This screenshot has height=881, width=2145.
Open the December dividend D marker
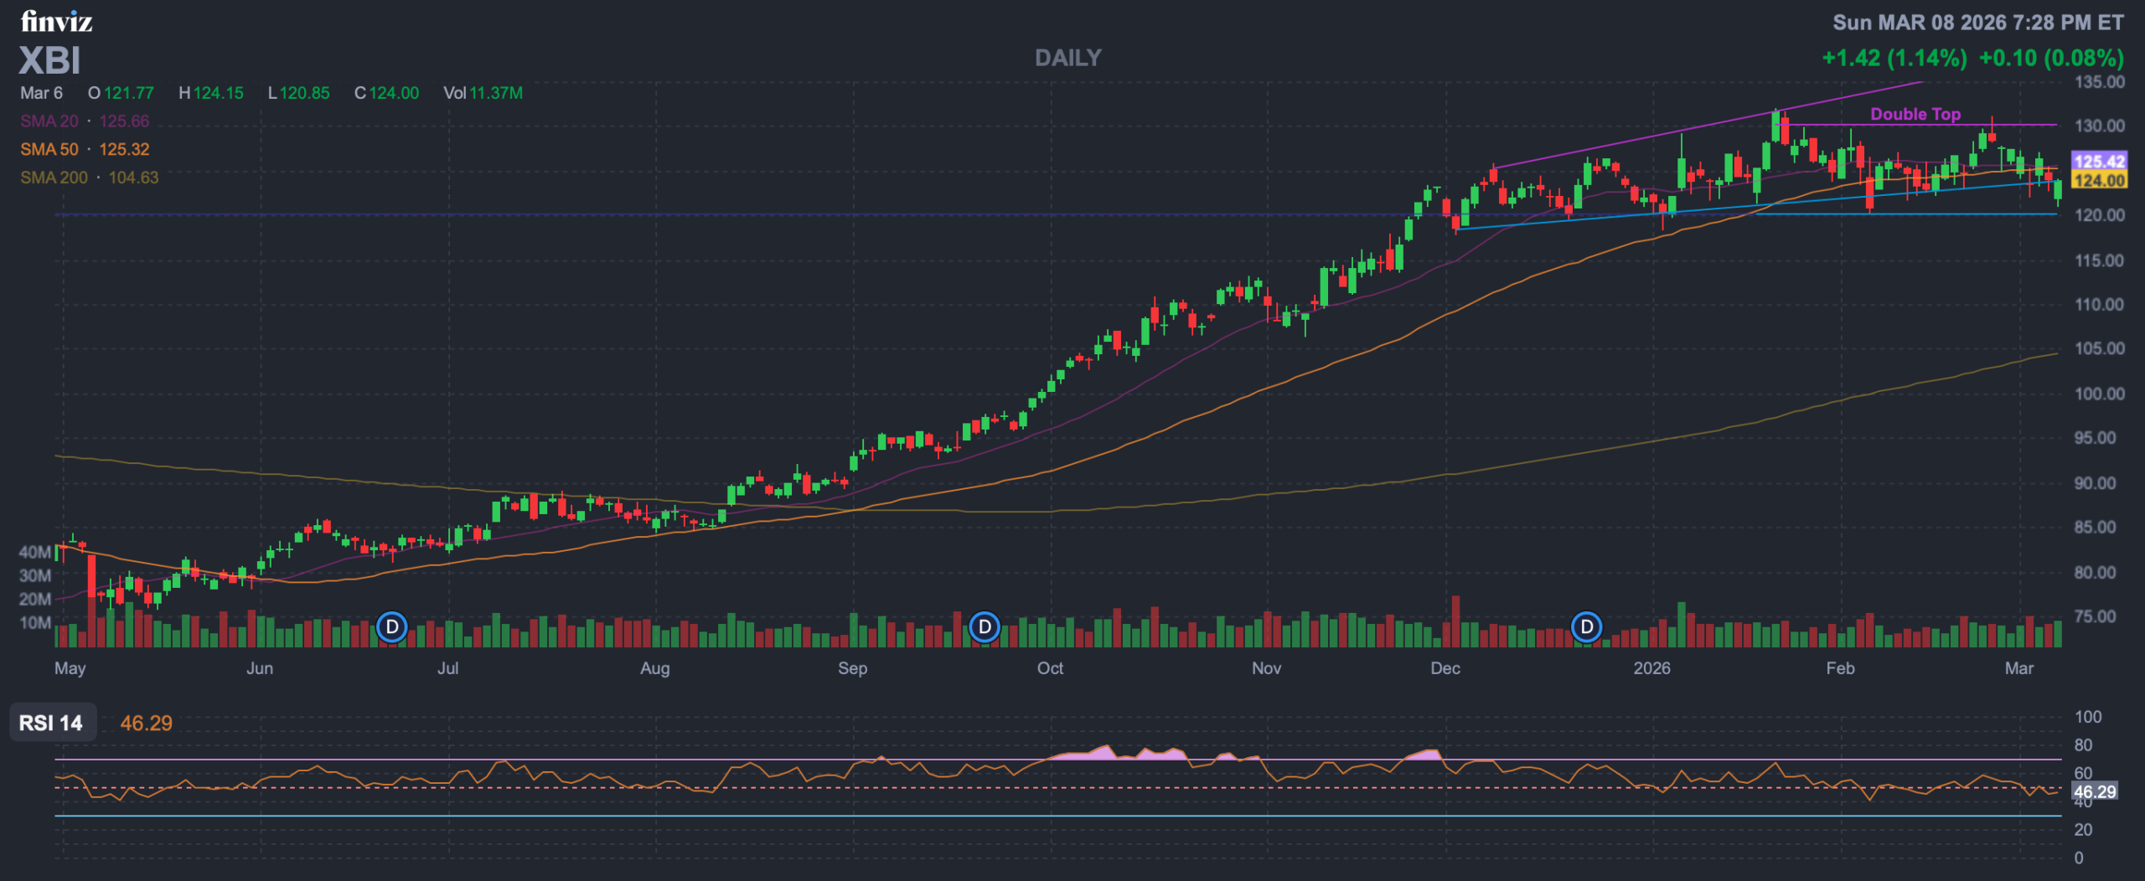1586,627
